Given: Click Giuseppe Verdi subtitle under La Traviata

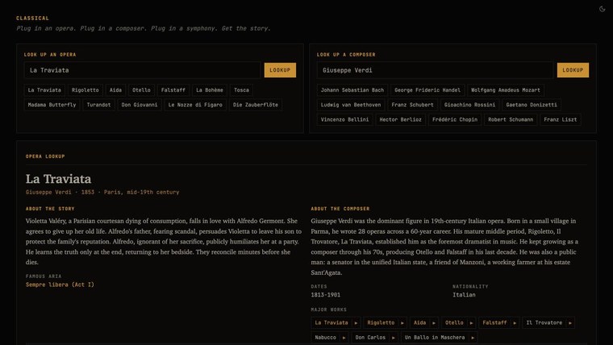Looking at the screenshot, I should pos(48,192).
